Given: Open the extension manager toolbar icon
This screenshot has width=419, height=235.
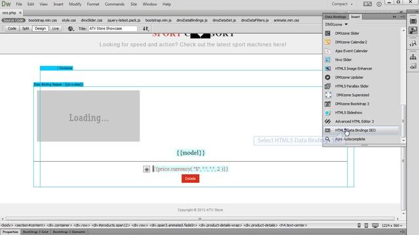Looking at the screenshot, I should tap(367, 4).
